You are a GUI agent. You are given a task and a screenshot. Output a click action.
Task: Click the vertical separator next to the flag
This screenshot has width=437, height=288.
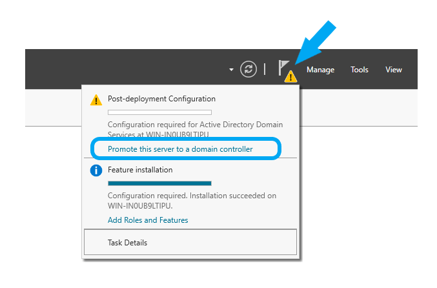coord(265,69)
